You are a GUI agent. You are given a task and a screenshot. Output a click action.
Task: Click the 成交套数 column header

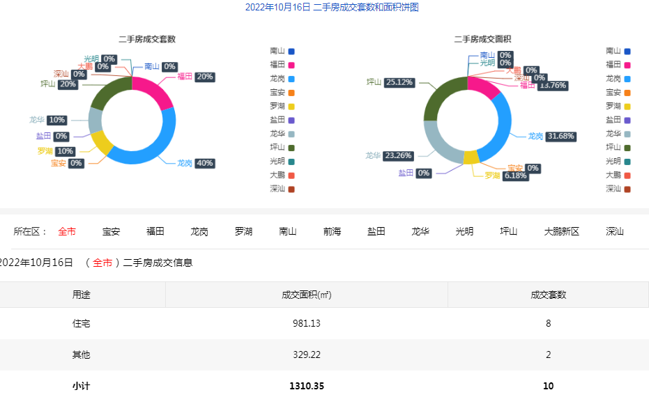click(548, 295)
